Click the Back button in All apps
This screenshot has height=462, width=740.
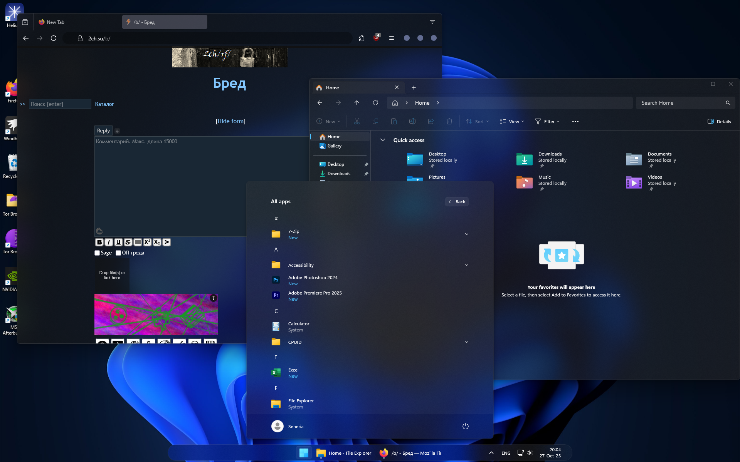[x=457, y=202]
